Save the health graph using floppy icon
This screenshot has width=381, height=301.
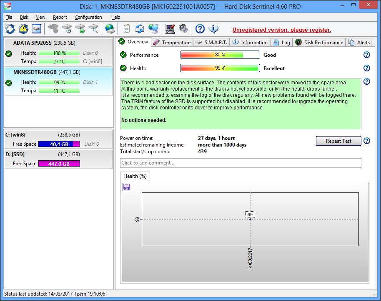click(127, 187)
